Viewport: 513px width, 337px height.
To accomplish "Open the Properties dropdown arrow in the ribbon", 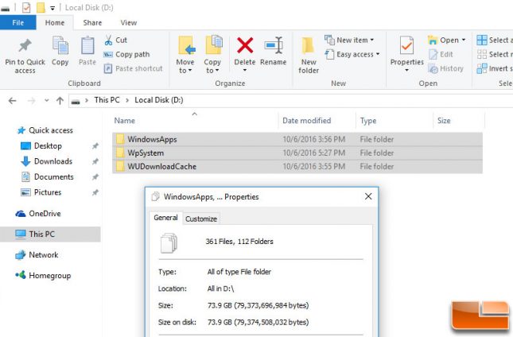I will [x=406, y=70].
